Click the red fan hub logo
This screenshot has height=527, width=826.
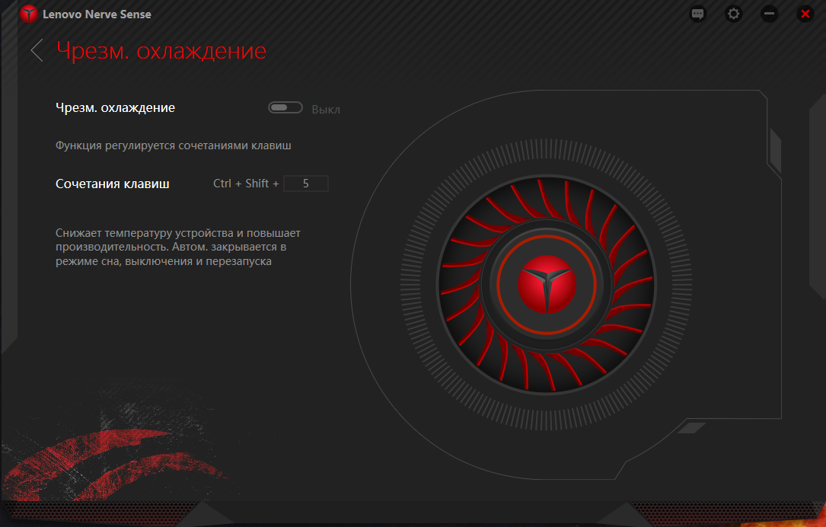pos(547,285)
